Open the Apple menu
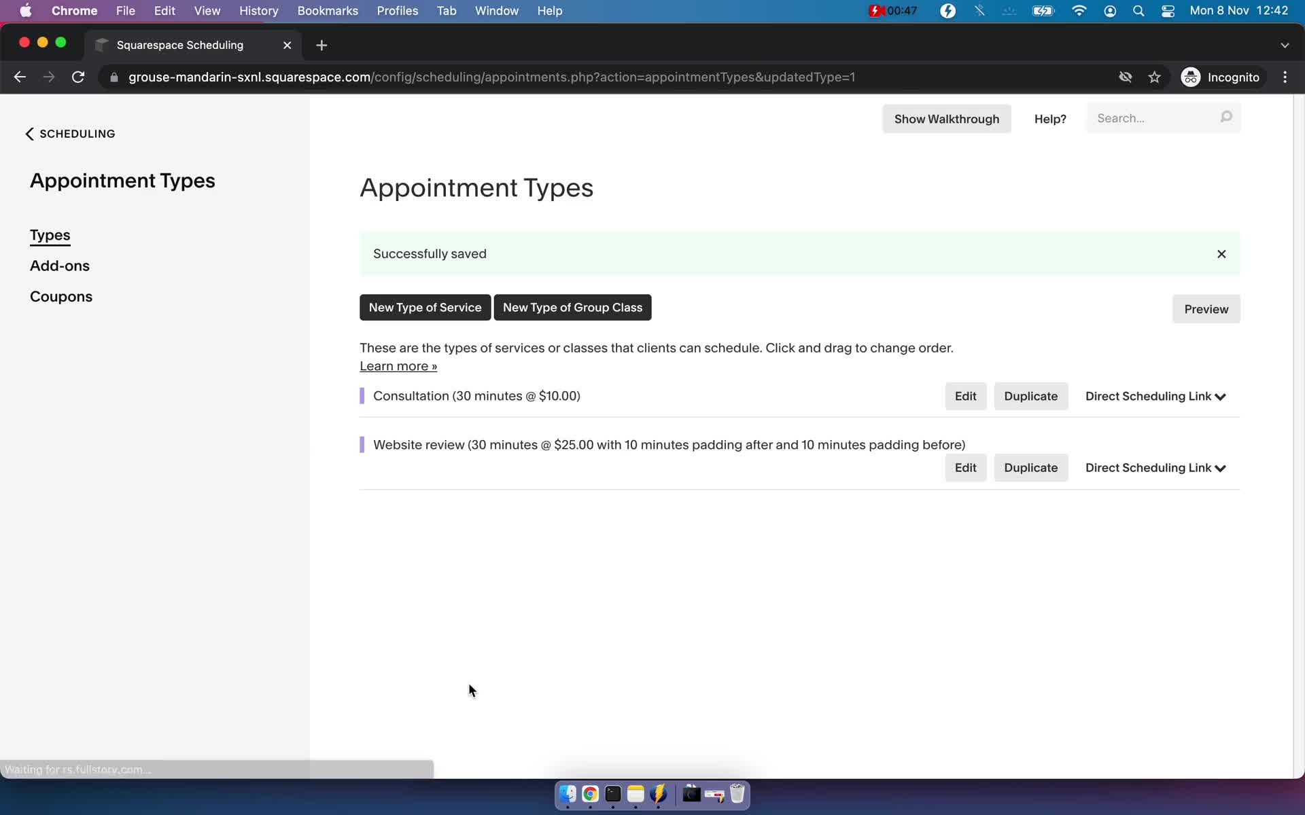Viewport: 1305px width, 815px height. click(25, 11)
